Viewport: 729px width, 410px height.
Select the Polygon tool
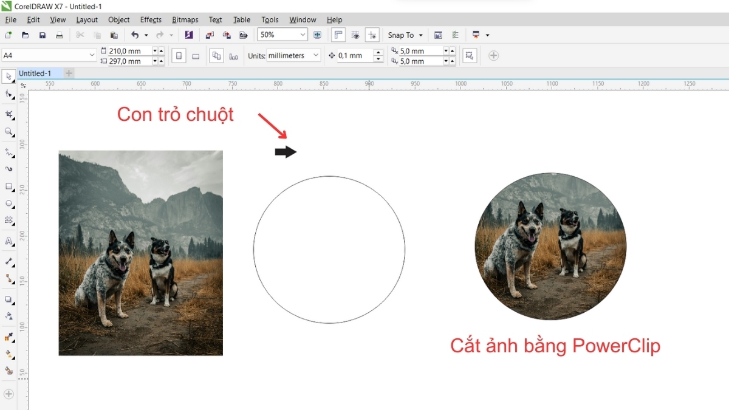[x=9, y=220]
